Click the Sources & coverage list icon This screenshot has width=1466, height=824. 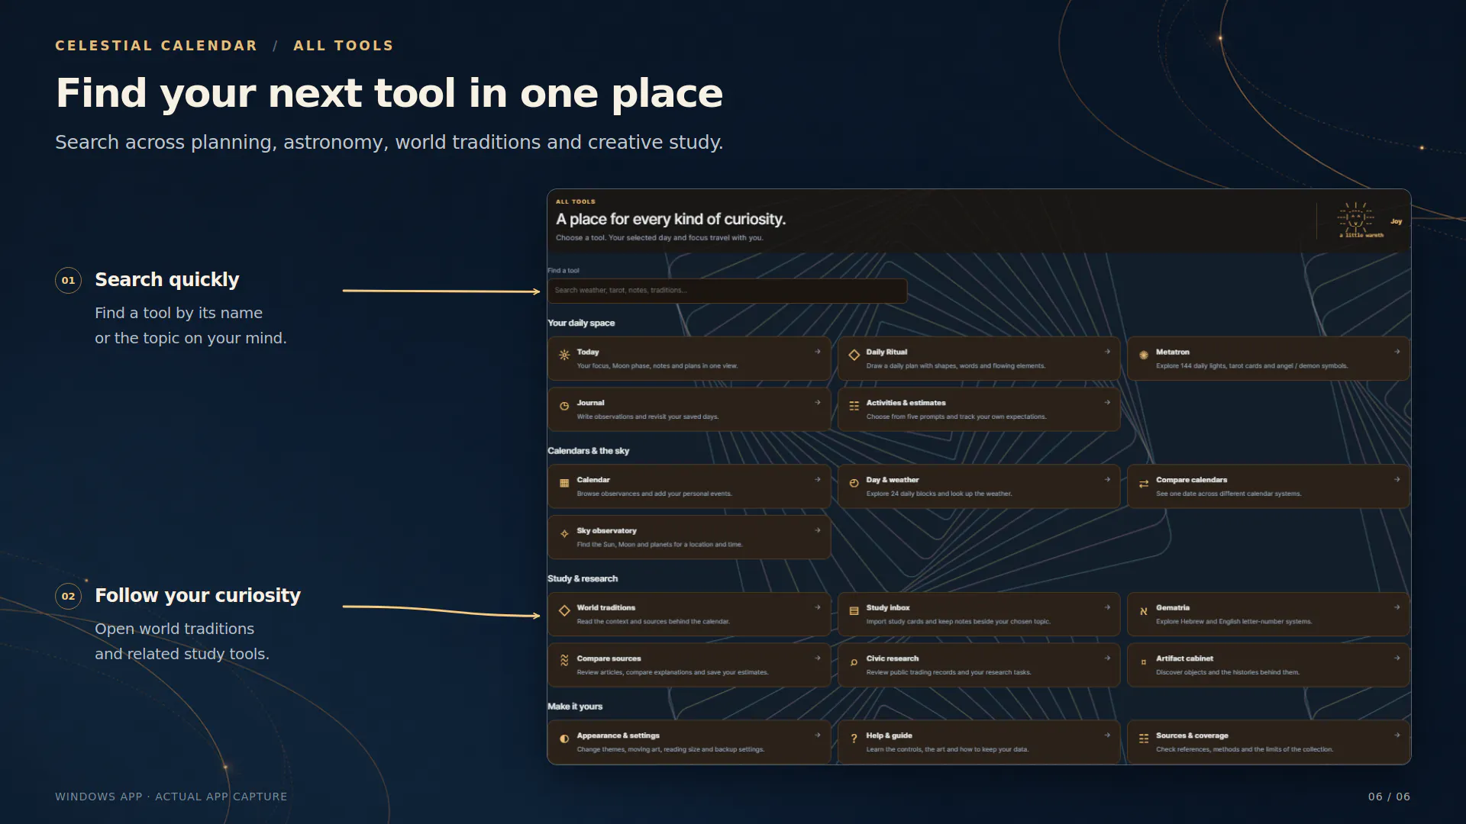[x=1144, y=739]
